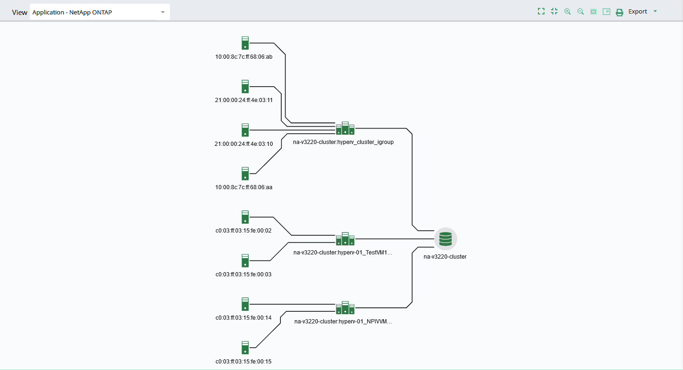Click the printer icon

[620, 12]
